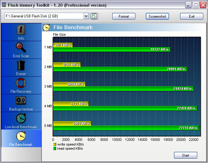Click the 3 MB row label

tap(48, 86)
